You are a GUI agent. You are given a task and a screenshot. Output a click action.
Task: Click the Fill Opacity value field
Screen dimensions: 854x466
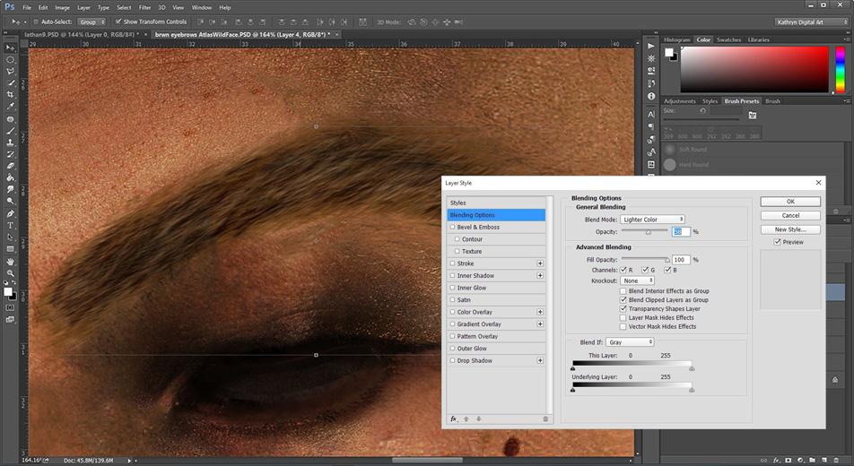(681, 260)
